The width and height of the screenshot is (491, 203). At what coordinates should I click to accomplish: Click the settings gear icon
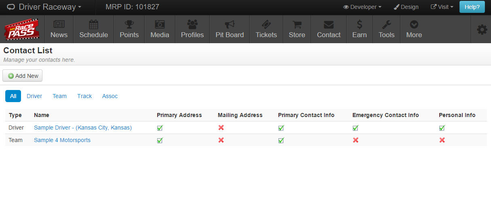tap(482, 29)
